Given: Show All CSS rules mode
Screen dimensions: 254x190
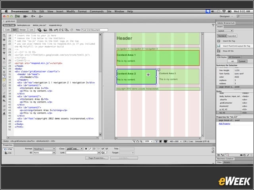Looking at the screenshot, I should (x=233, y=61).
